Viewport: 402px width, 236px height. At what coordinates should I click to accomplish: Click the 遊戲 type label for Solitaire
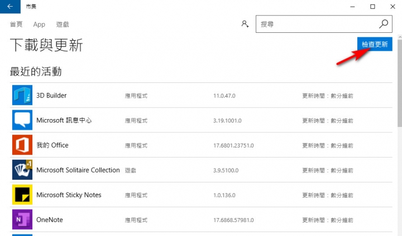(x=131, y=170)
